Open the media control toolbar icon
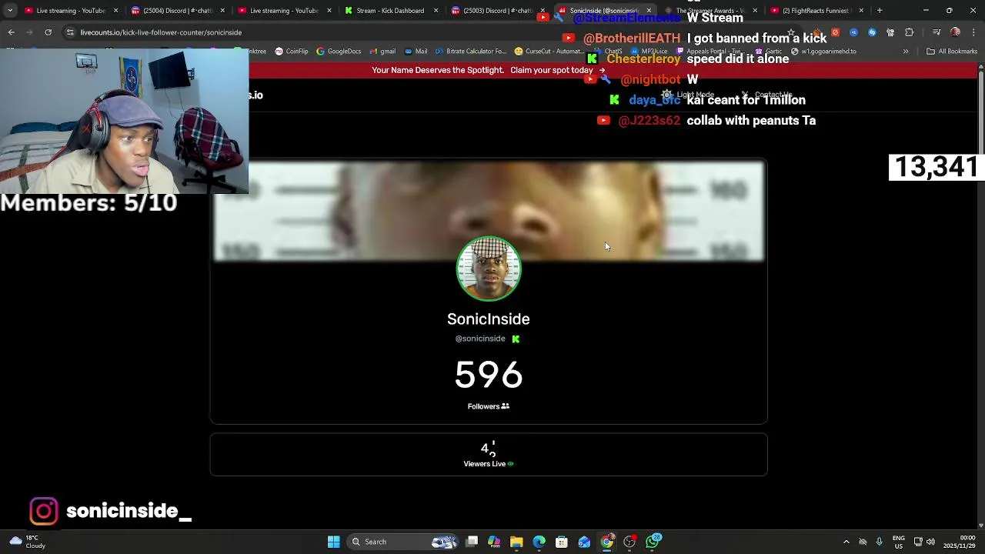985x554 pixels. tap(936, 32)
